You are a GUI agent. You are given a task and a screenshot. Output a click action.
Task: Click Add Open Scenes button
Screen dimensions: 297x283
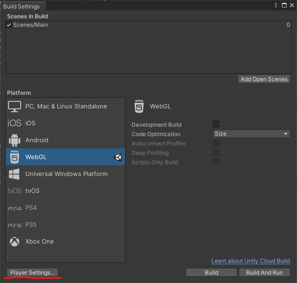264,79
